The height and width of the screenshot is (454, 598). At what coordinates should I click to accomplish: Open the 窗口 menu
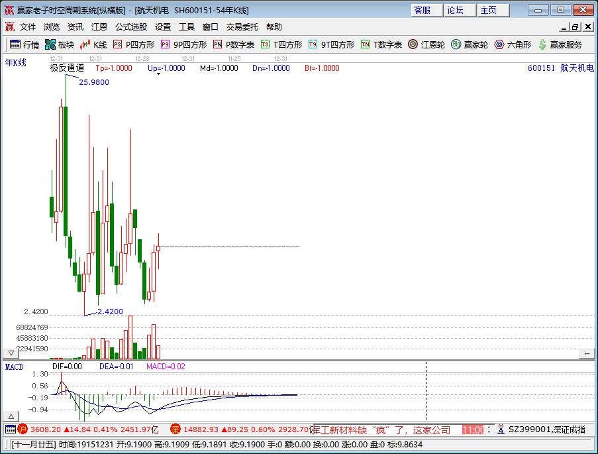point(210,27)
